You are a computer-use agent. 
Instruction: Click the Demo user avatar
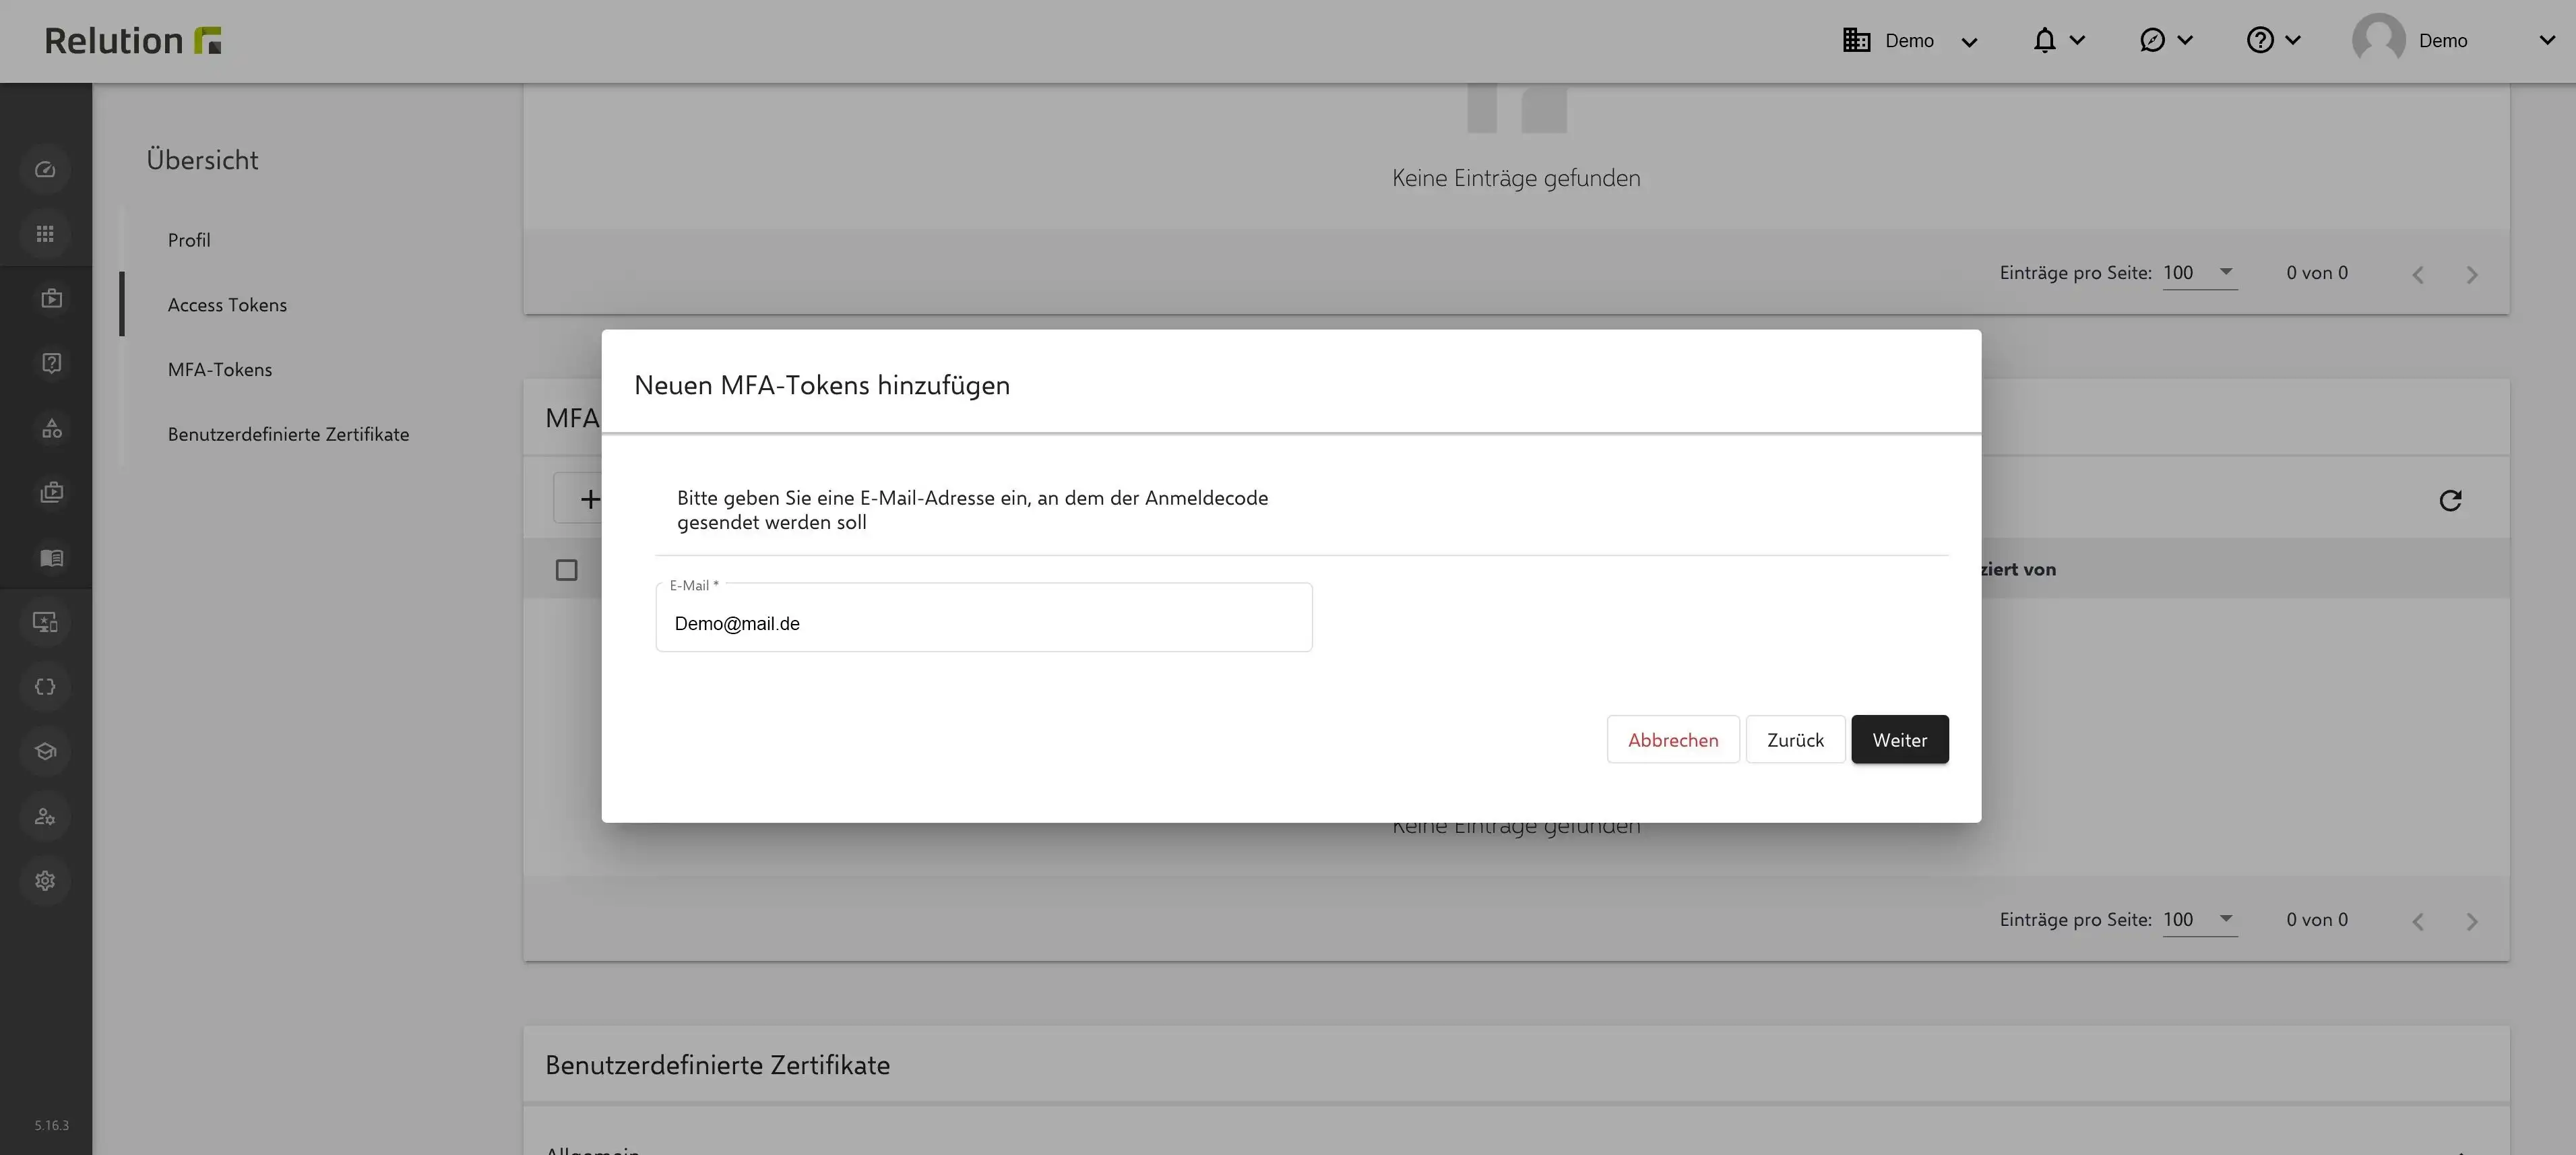tap(2379, 40)
